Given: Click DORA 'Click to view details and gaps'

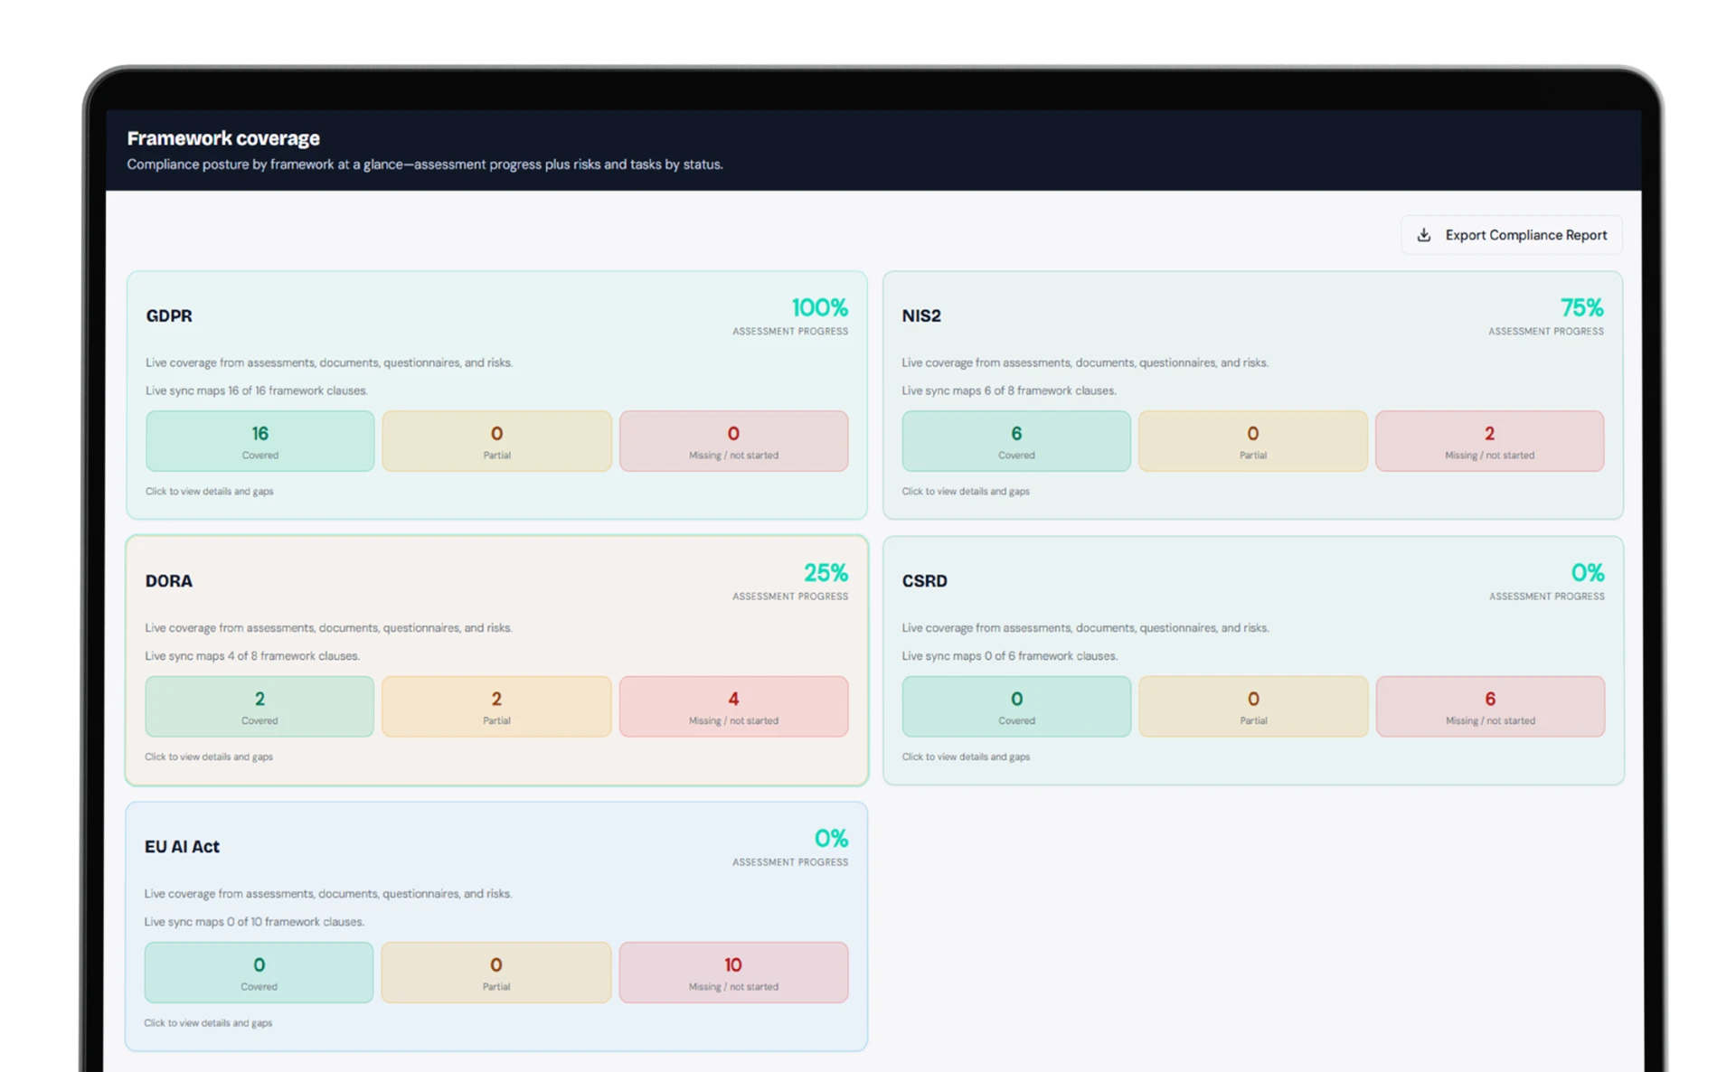Looking at the screenshot, I should [x=209, y=757].
